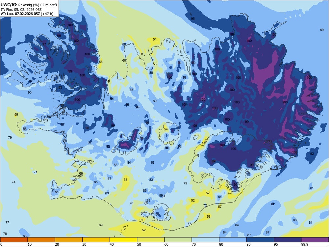329x247 pixels.
Task: Click the humidity value '56' on the map
Action: tap(101, 62)
